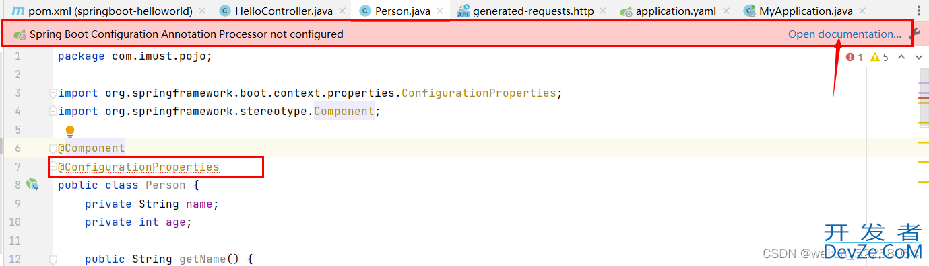Viewport: 929px width, 266px height.
Task: Collapse the import block fold marker at line 3
Action: tap(53, 93)
